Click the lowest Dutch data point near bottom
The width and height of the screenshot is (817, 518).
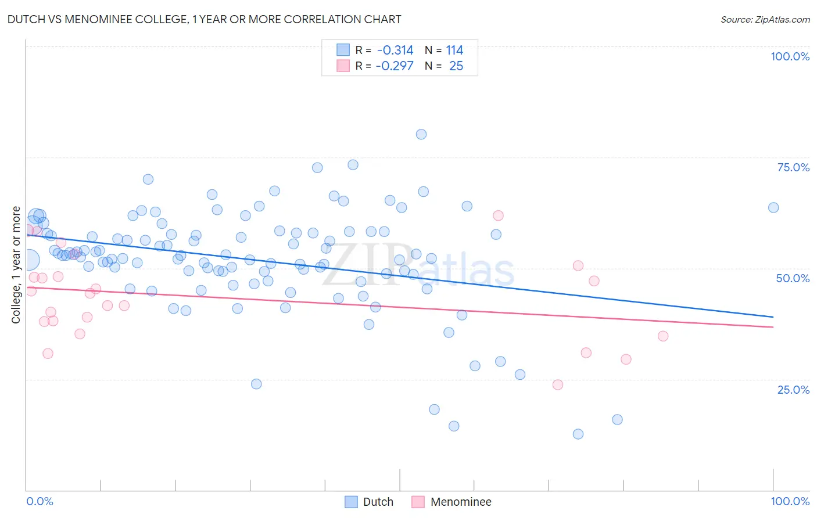click(x=578, y=434)
